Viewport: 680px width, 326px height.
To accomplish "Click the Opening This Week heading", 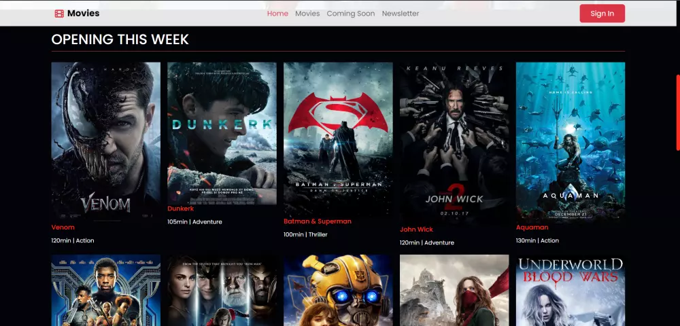I will pyautogui.click(x=120, y=39).
